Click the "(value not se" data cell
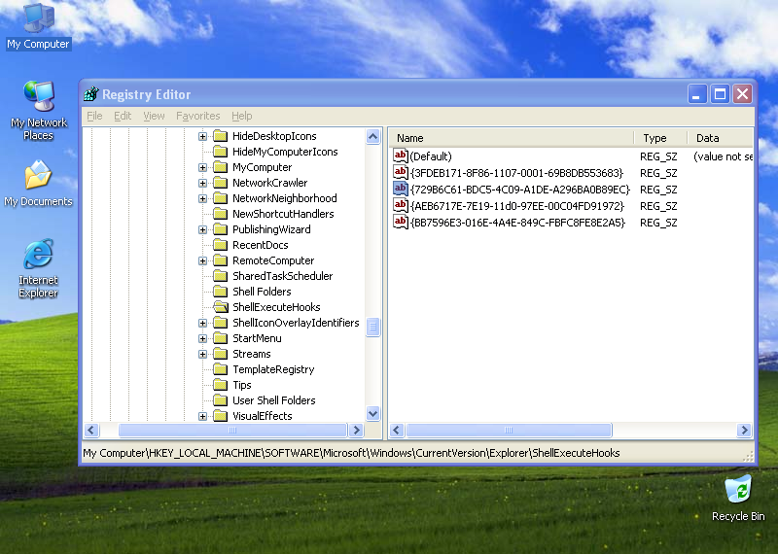This screenshot has width=778, height=554. [723, 156]
